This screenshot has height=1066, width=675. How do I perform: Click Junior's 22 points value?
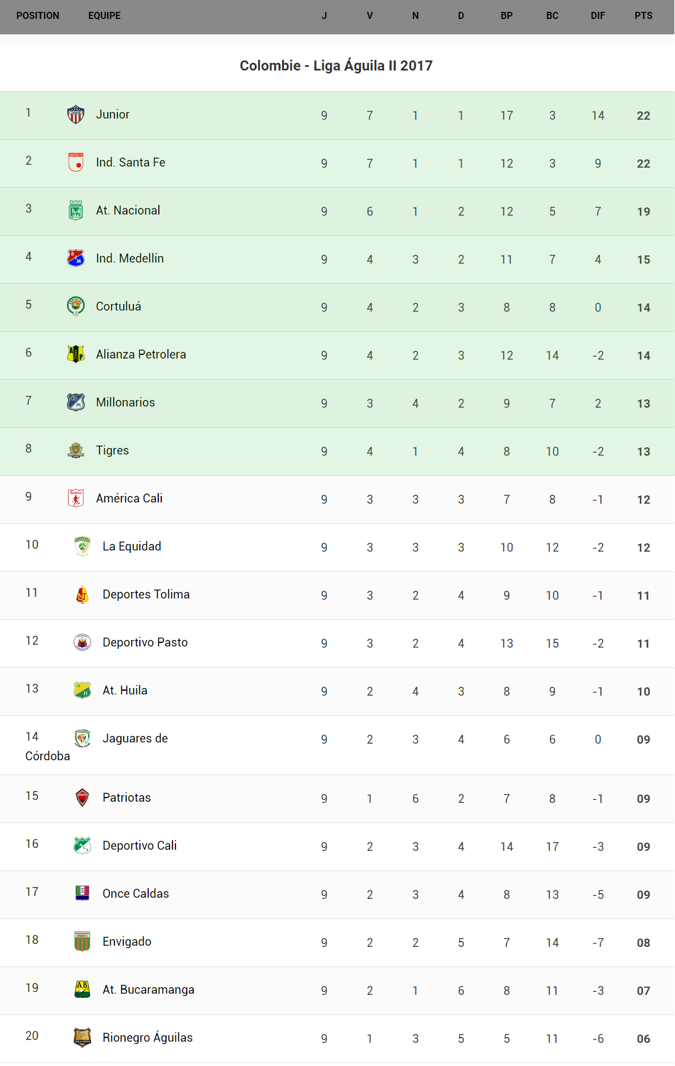point(644,116)
